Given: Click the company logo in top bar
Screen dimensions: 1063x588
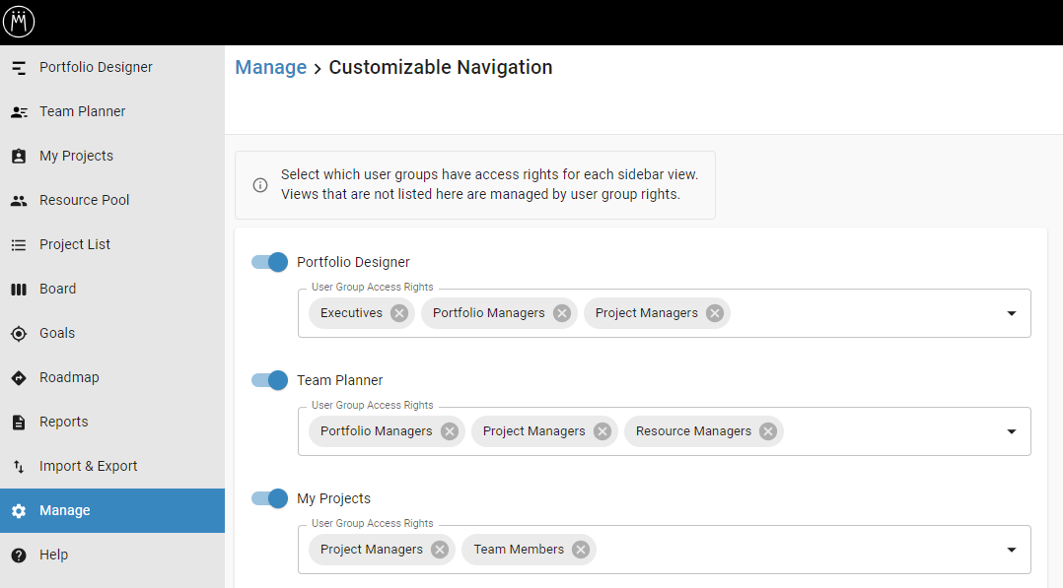Looking at the screenshot, I should tap(19, 23).
